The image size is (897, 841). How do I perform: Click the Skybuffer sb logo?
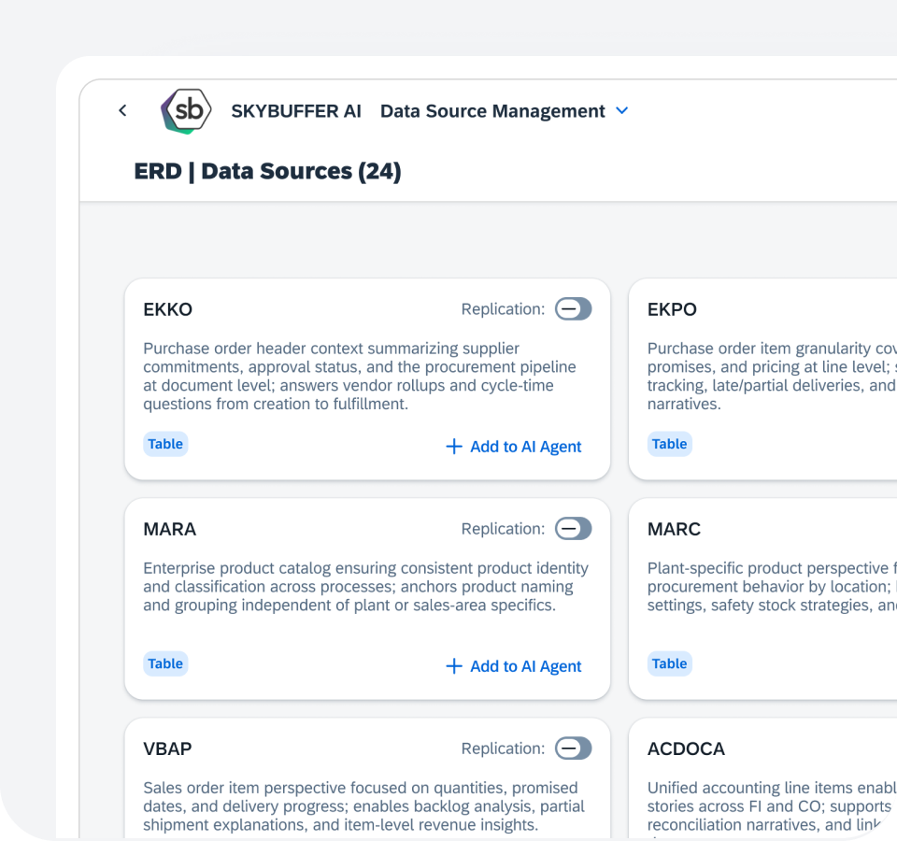point(186,111)
